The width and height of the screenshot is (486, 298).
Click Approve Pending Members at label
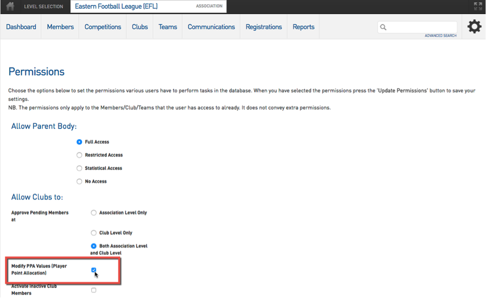pyautogui.click(x=39, y=216)
